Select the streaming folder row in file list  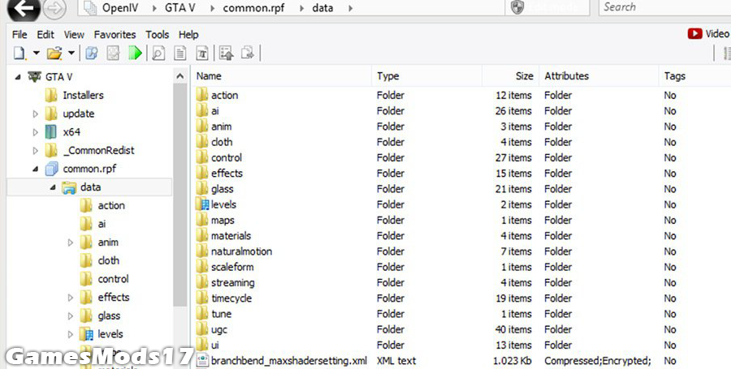coord(461,283)
